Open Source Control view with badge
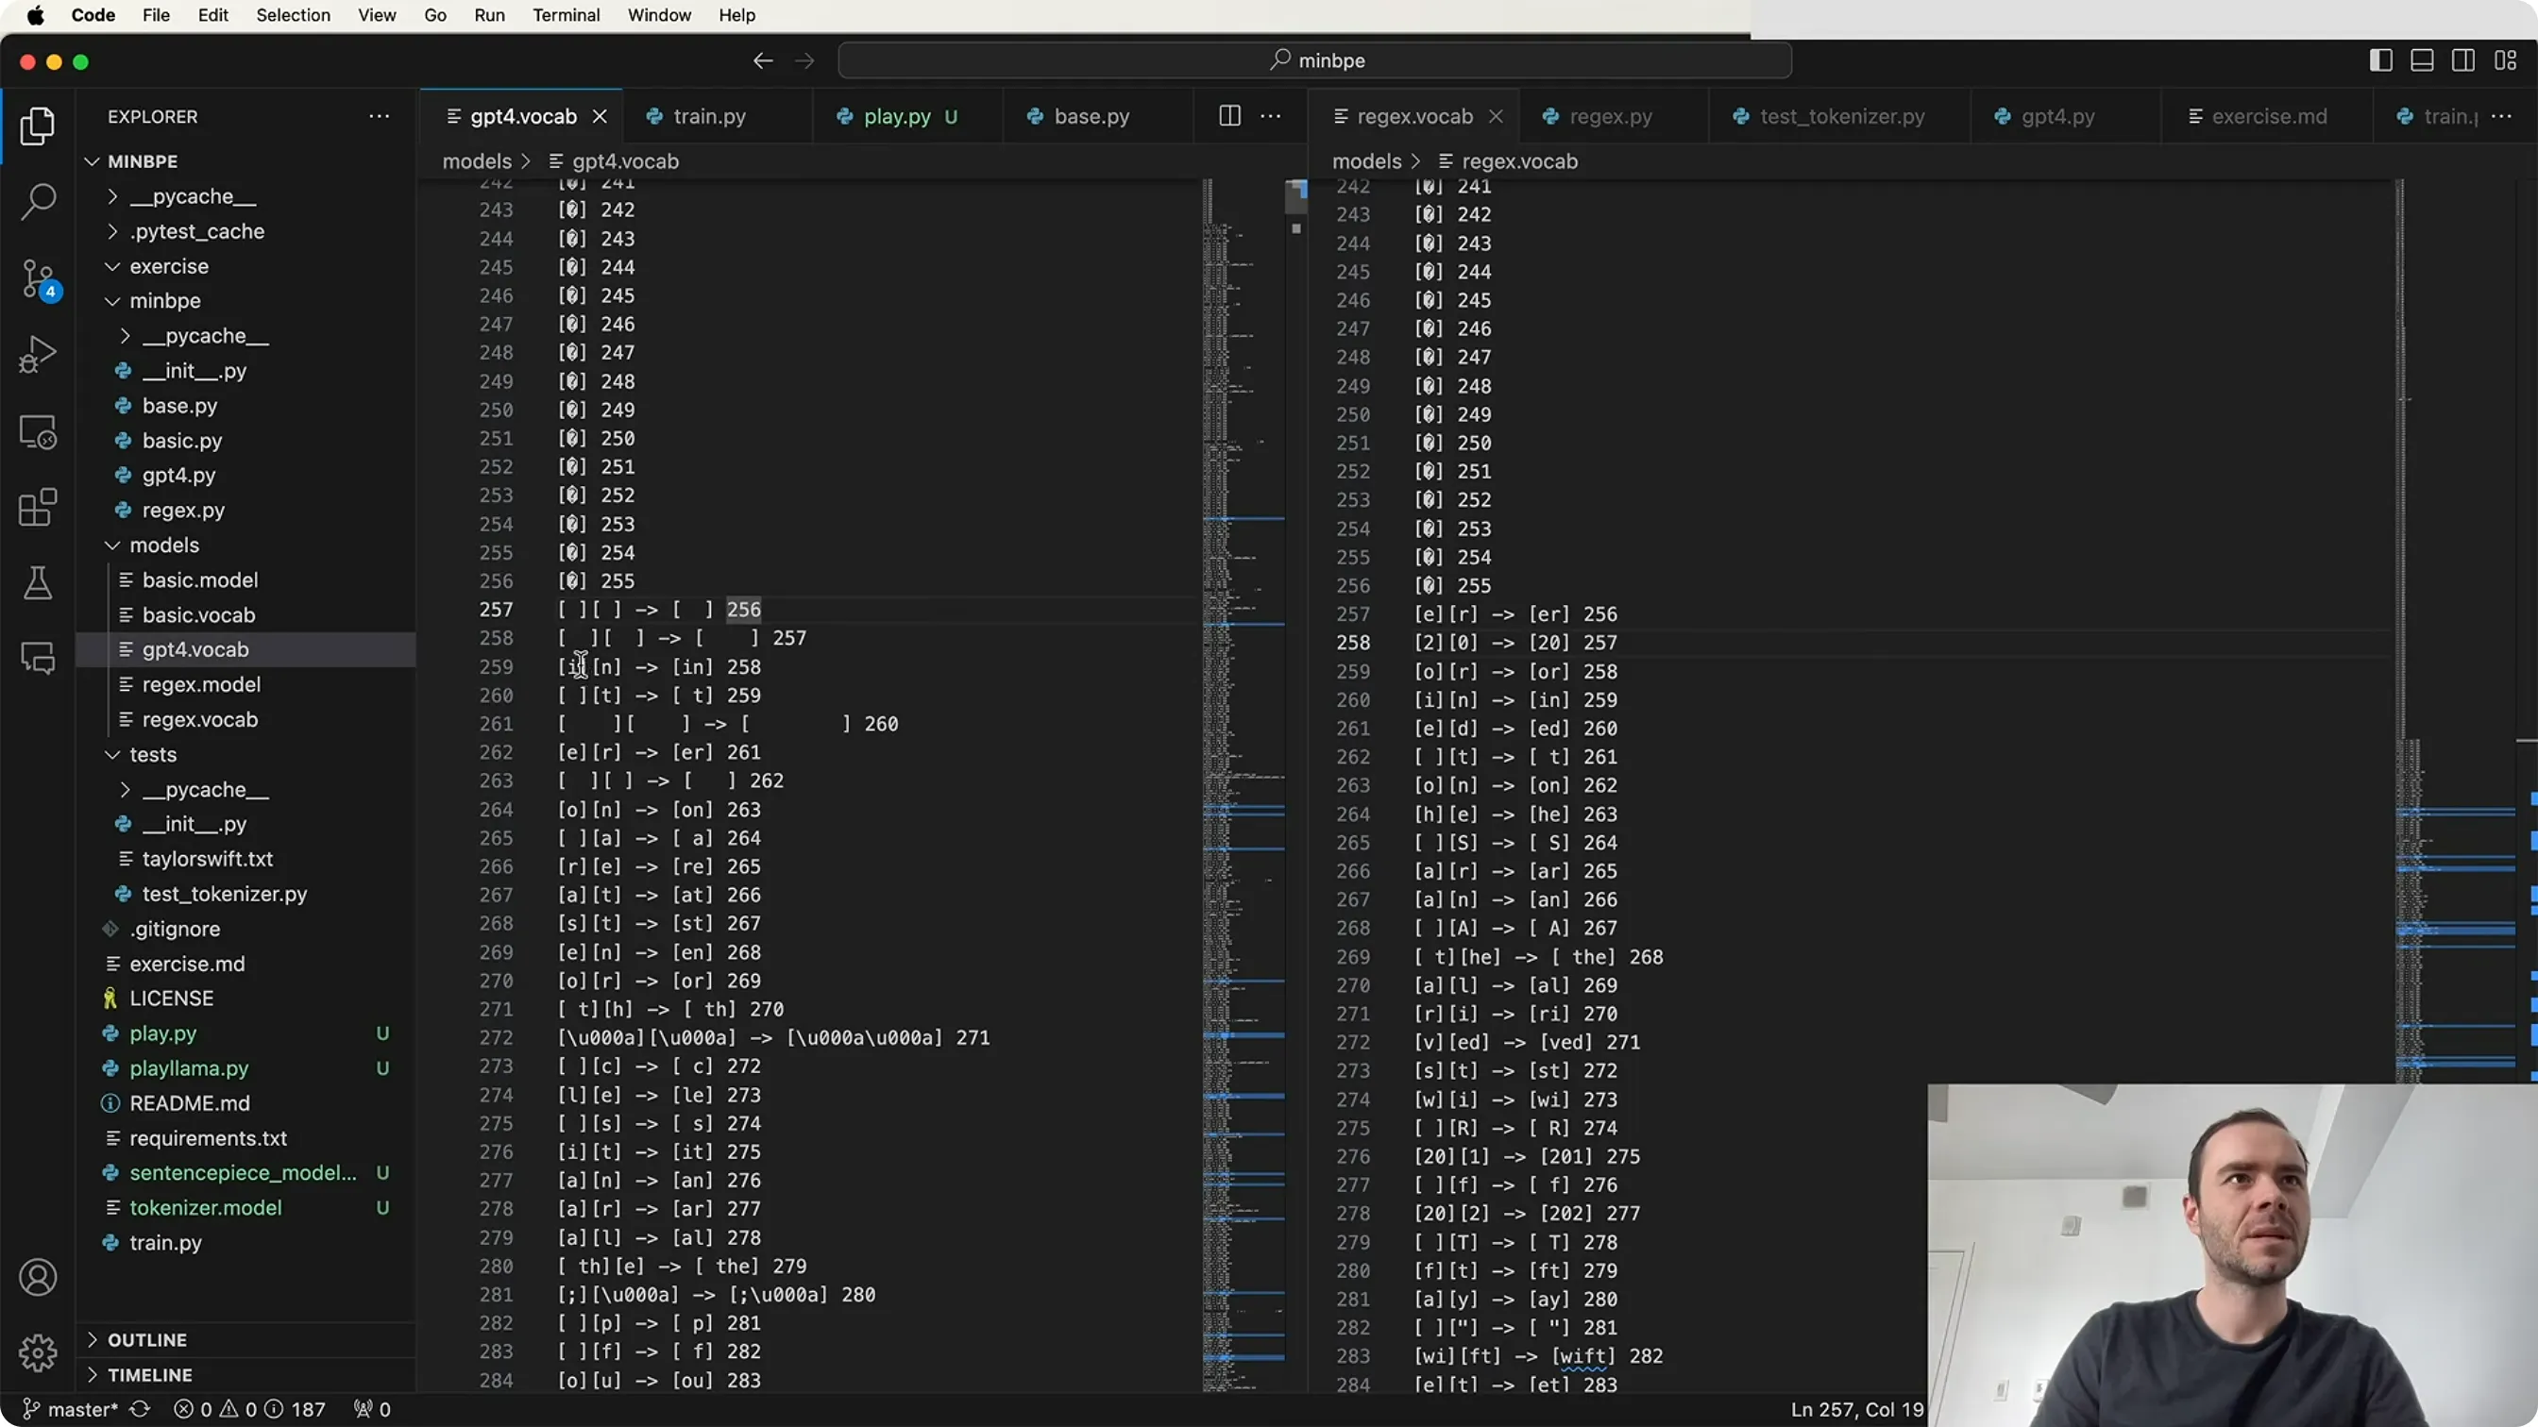The width and height of the screenshot is (2538, 1427). 40,278
